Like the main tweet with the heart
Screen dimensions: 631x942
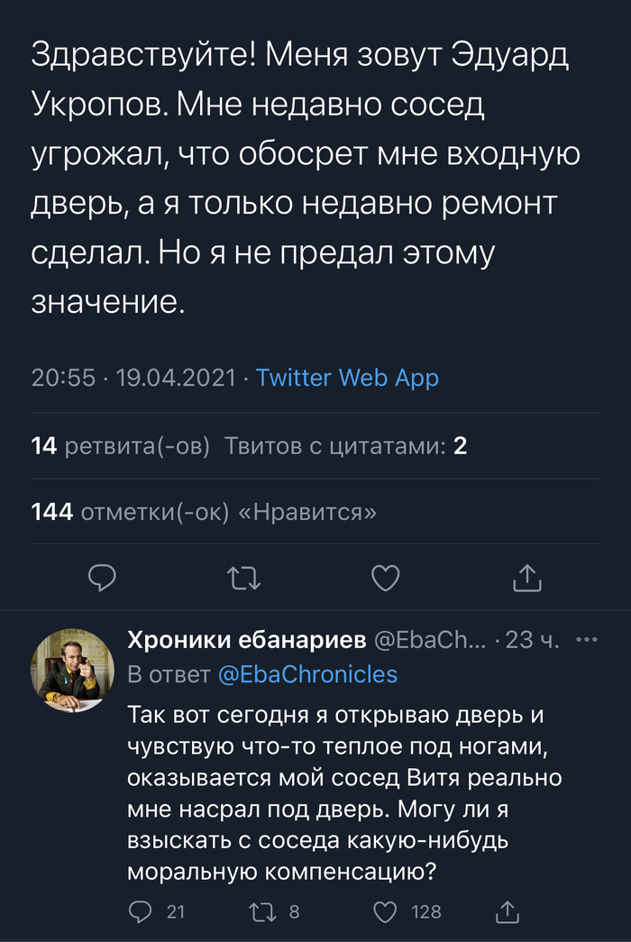(x=386, y=578)
